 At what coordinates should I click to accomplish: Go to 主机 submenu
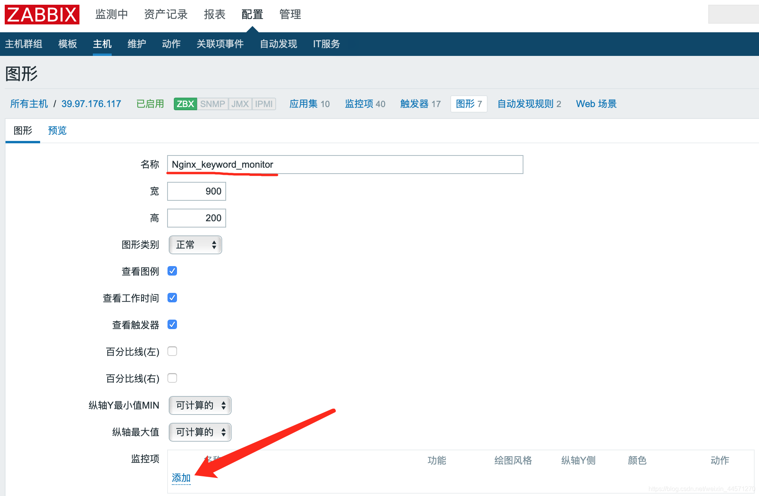tap(102, 44)
